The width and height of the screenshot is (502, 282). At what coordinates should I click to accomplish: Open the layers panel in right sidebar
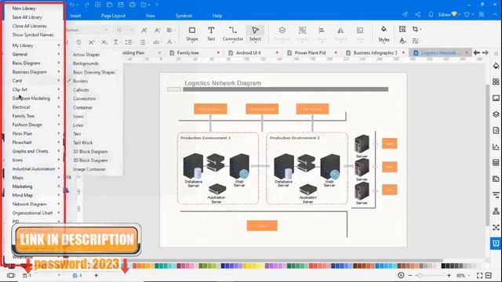click(496, 114)
